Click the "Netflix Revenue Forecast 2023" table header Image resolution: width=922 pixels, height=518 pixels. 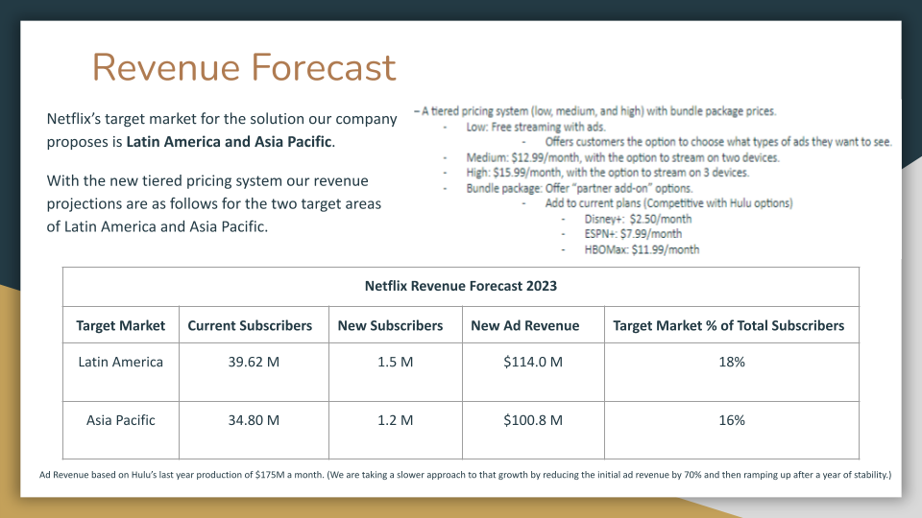point(461,286)
